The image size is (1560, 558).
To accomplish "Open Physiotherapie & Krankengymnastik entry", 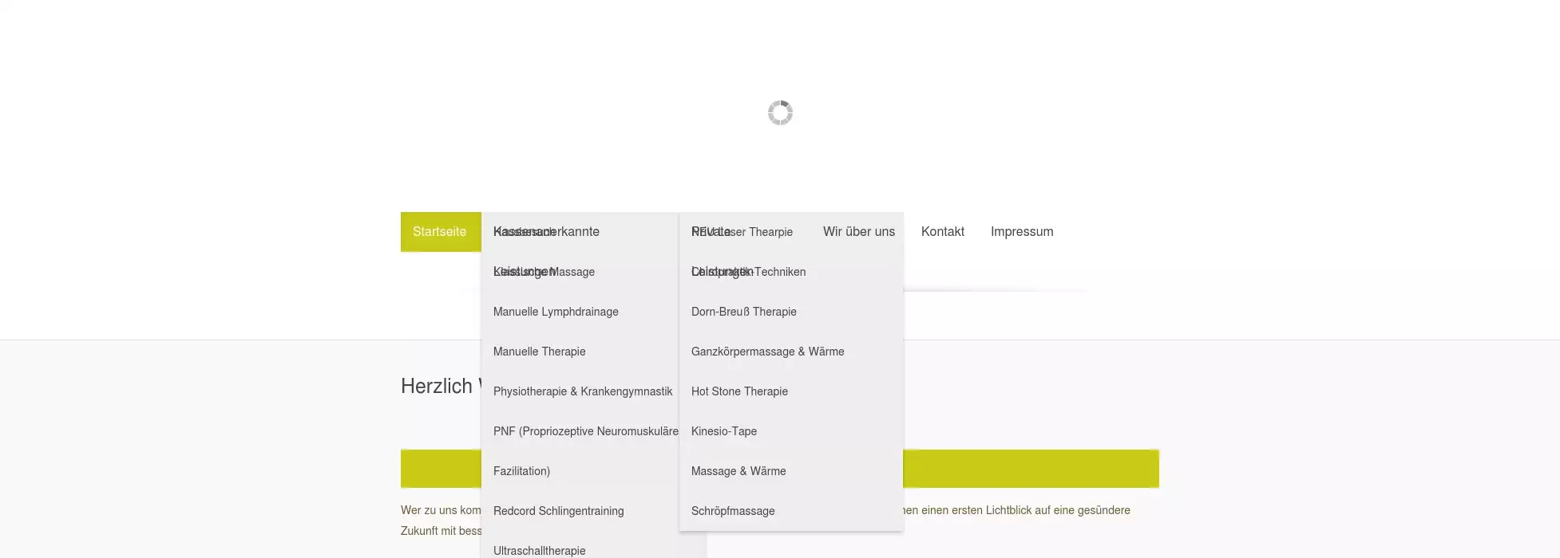I will coord(583,391).
